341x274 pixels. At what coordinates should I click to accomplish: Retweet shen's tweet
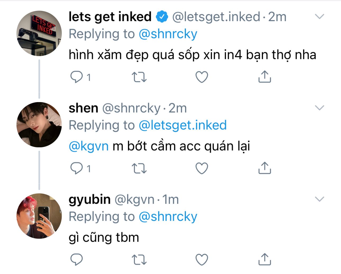tap(139, 168)
